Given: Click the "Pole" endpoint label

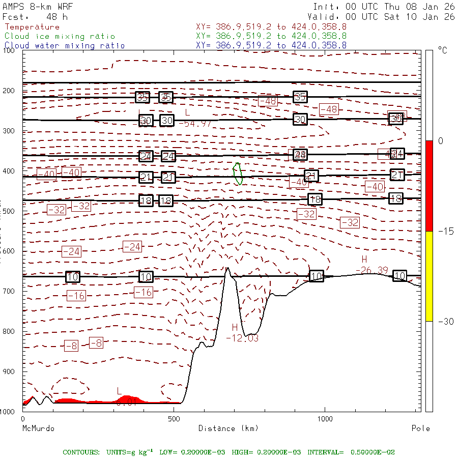Looking at the screenshot, I should [x=421, y=428].
